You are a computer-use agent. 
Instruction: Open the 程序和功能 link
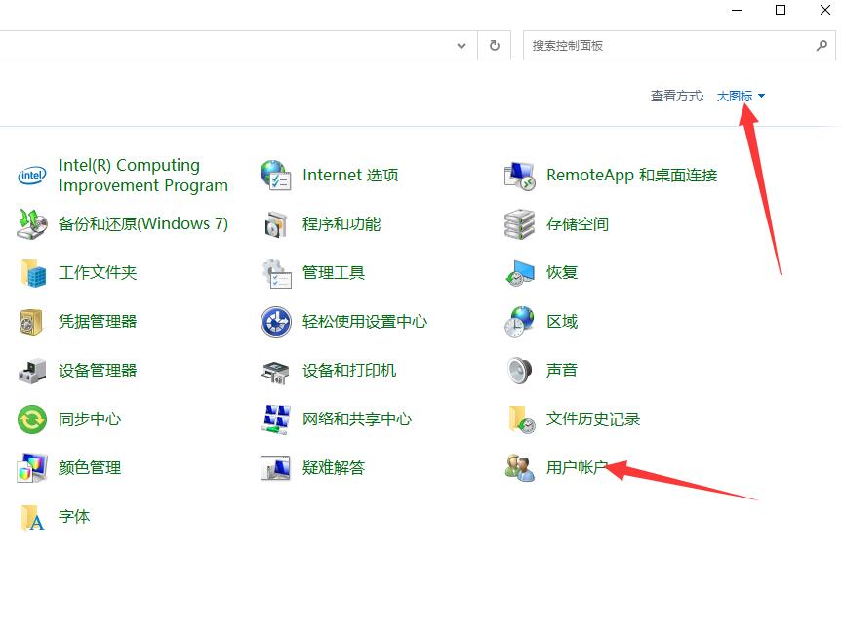tap(341, 224)
